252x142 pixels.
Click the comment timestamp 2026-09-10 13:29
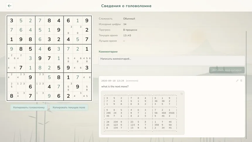tap(113, 81)
